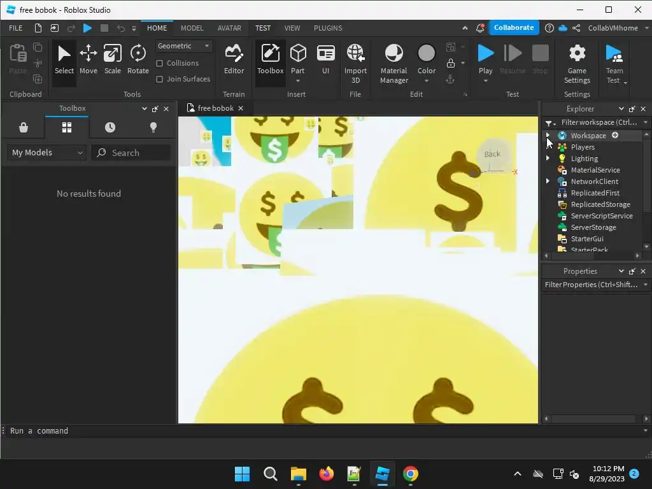This screenshot has height=489, width=652.
Task: Click the view selector Back face
Action: tap(492, 154)
